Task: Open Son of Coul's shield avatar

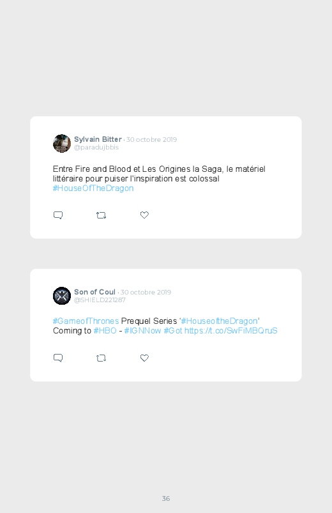Action: point(62,296)
